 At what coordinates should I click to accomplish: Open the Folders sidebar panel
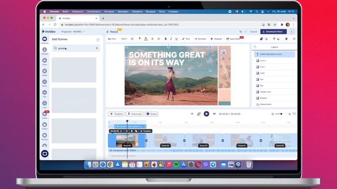click(x=44, y=125)
